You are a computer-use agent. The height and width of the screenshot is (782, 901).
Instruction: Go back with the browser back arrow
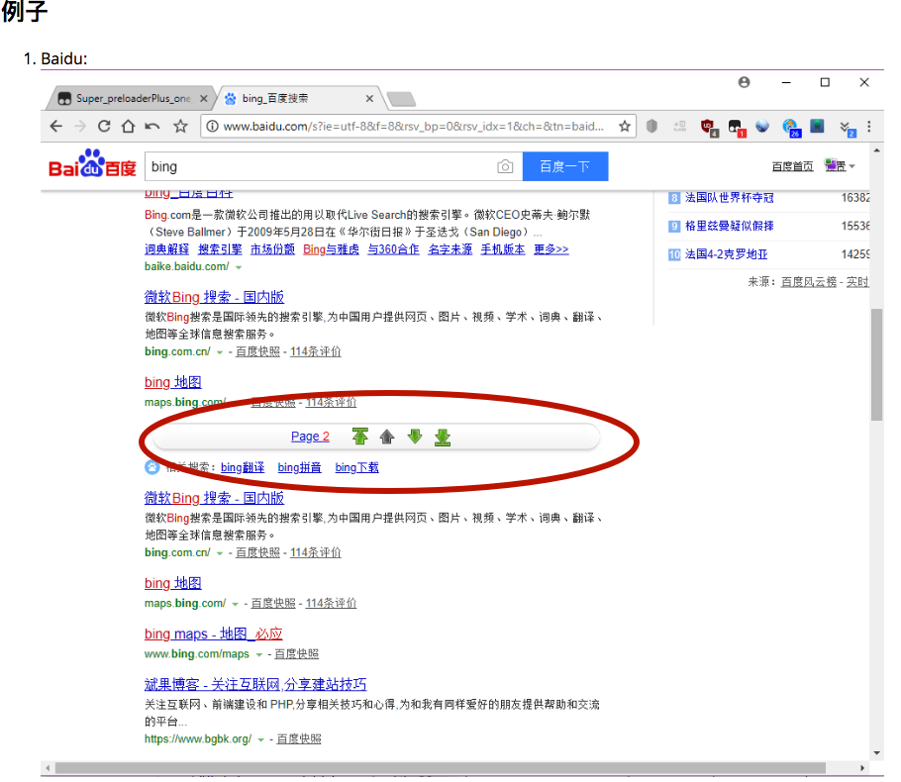(x=55, y=126)
